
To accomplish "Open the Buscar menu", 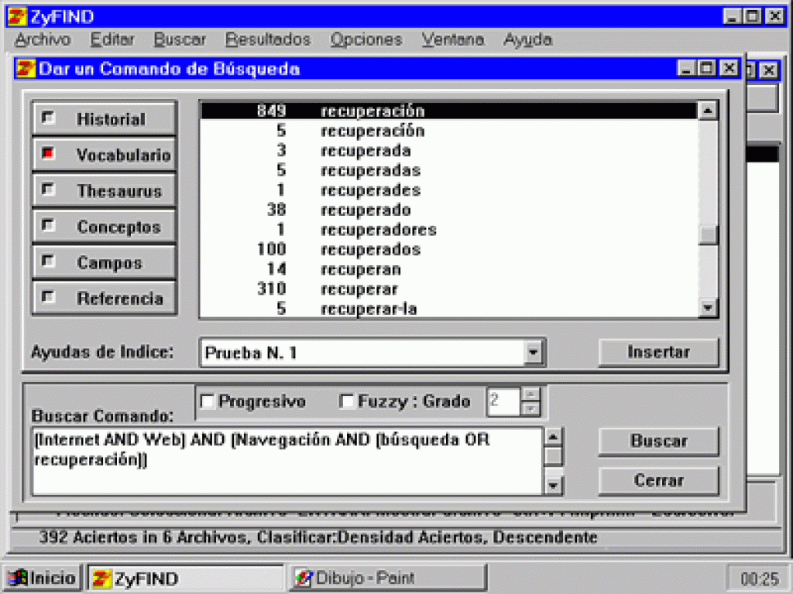I will point(180,39).
